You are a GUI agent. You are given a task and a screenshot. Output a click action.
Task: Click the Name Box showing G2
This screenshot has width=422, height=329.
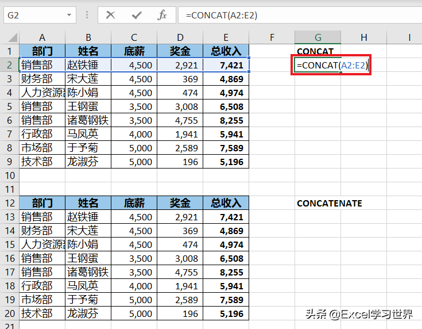pos(40,15)
